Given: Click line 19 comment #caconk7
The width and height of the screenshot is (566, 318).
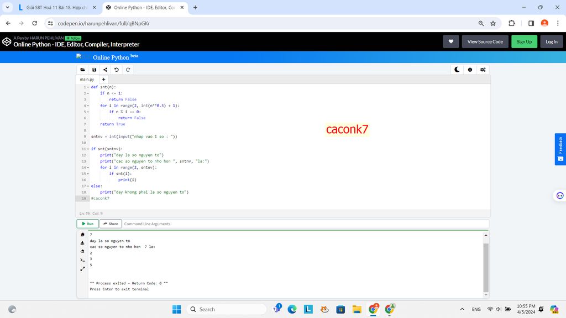Looking at the screenshot, I should (100, 198).
